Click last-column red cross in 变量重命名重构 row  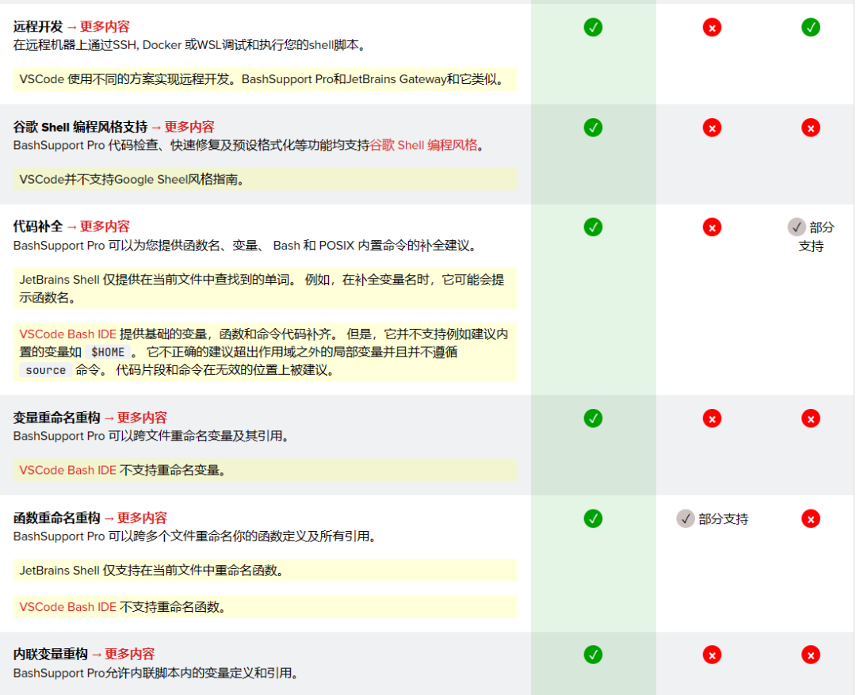(x=811, y=418)
